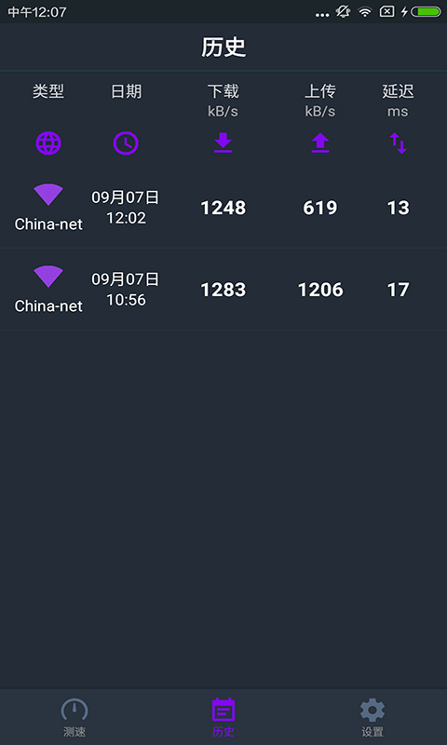This screenshot has height=745, width=447.
Task: Tap the upload arrow column icon
Action: coord(320,143)
